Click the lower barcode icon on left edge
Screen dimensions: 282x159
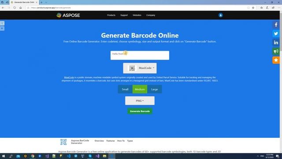click(x=2, y=28)
